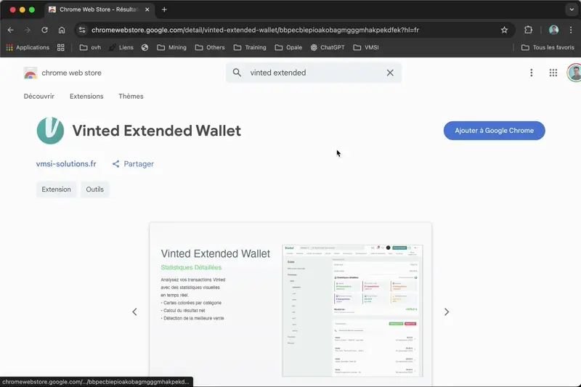
Task: Open the tab groups grid icon
Action: tap(61, 47)
